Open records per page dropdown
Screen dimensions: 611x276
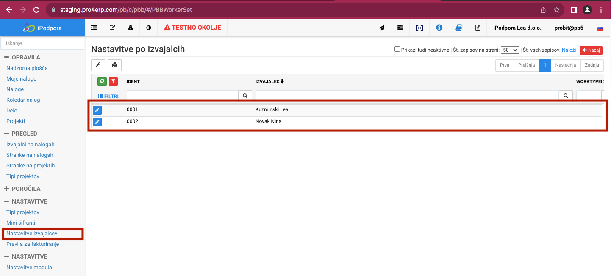pyautogui.click(x=510, y=50)
